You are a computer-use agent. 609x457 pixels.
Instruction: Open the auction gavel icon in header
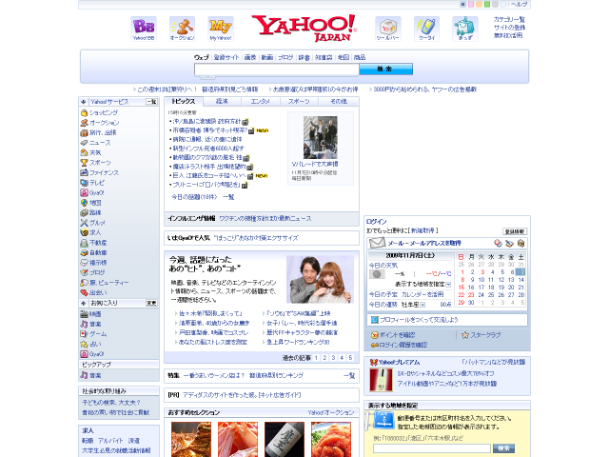pyautogui.click(x=182, y=29)
